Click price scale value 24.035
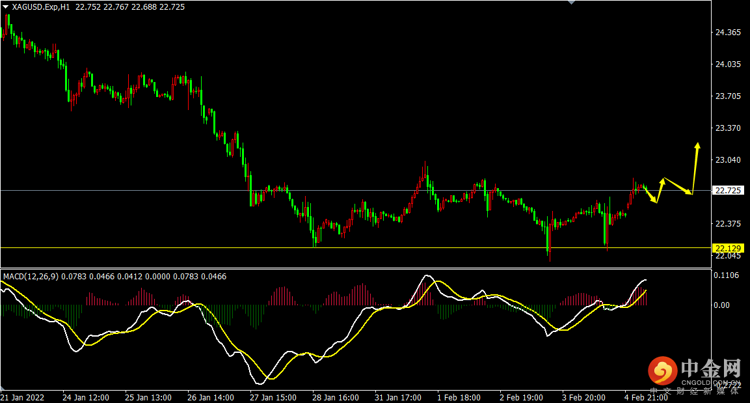This screenshot has height=403, width=750. click(728, 64)
